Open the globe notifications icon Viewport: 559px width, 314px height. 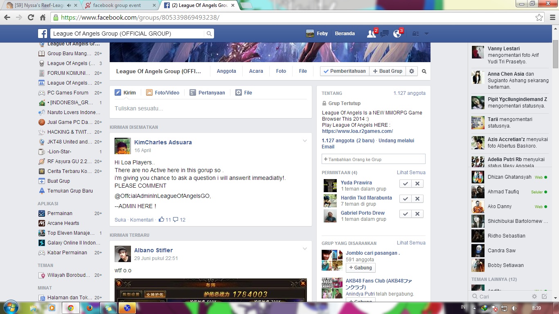point(397,34)
